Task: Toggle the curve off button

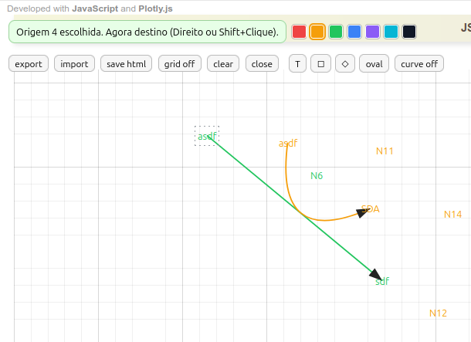Action: [x=419, y=63]
